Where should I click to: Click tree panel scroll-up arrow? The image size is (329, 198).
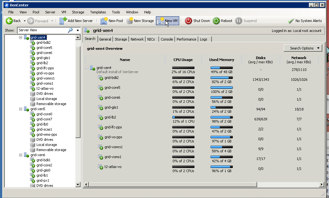[x=78, y=38]
